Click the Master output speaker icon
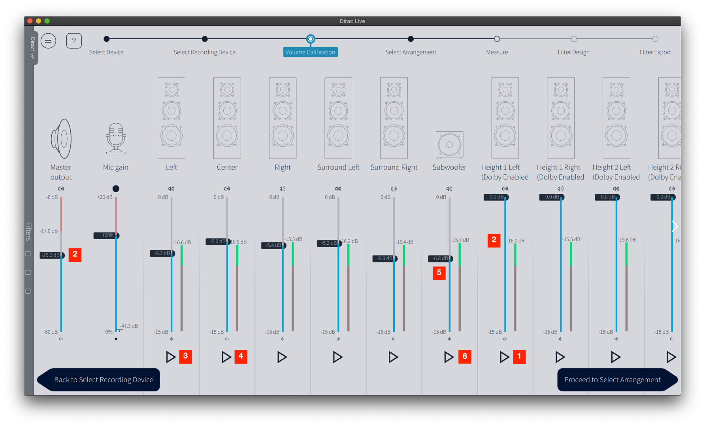The height and width of the screenshot is (427, 705). click(x=61, y=139)
